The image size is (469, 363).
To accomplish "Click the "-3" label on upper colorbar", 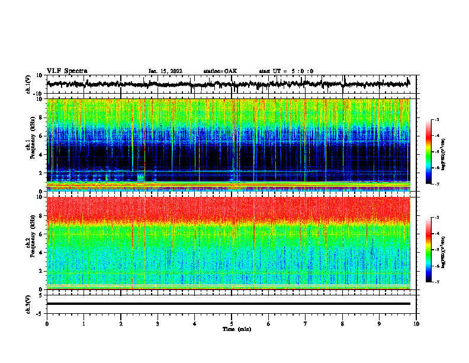I will 436,119.
